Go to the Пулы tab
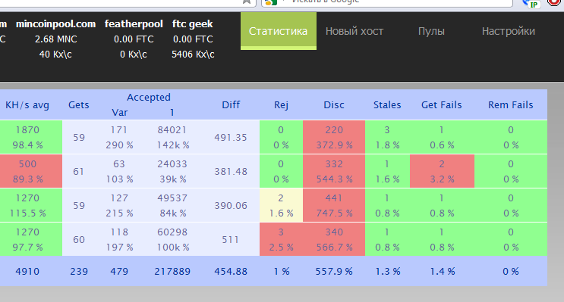Screen dimensions: 564x302 [431, 31]
